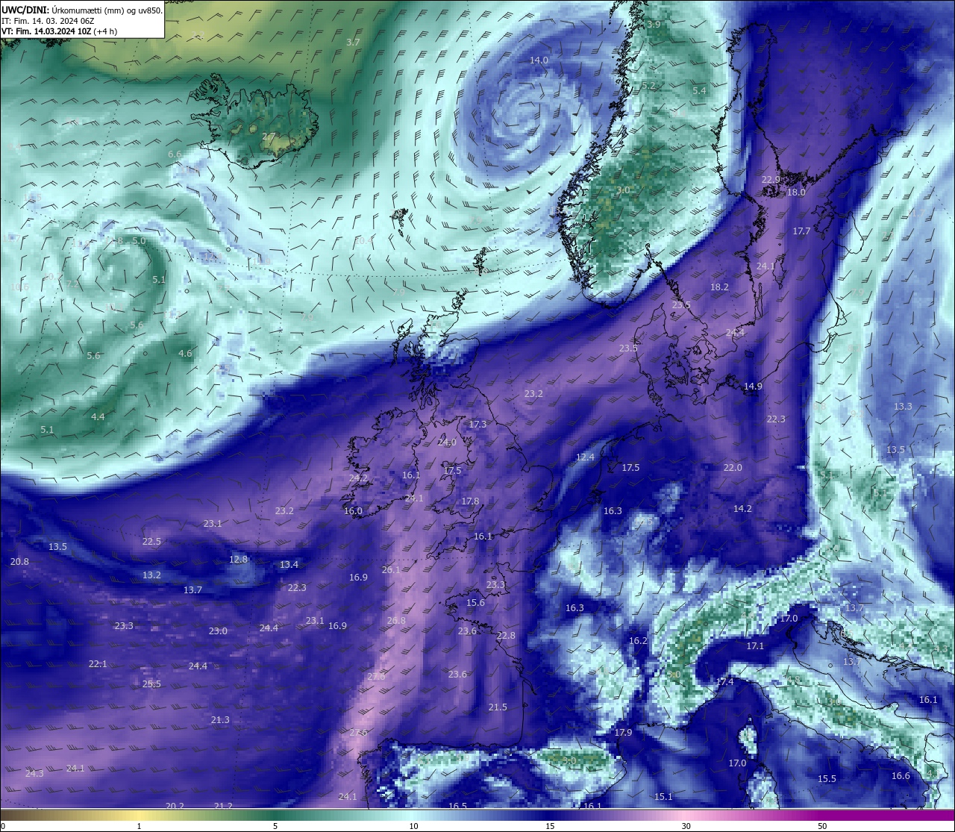Click the map value 22.1

pos(98,663)
